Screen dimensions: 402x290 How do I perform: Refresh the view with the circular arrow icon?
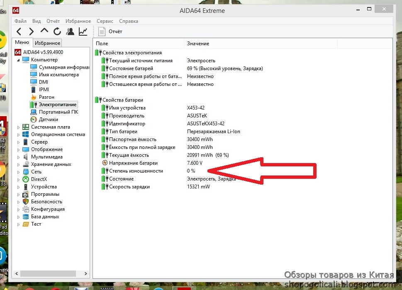point(57,31)
